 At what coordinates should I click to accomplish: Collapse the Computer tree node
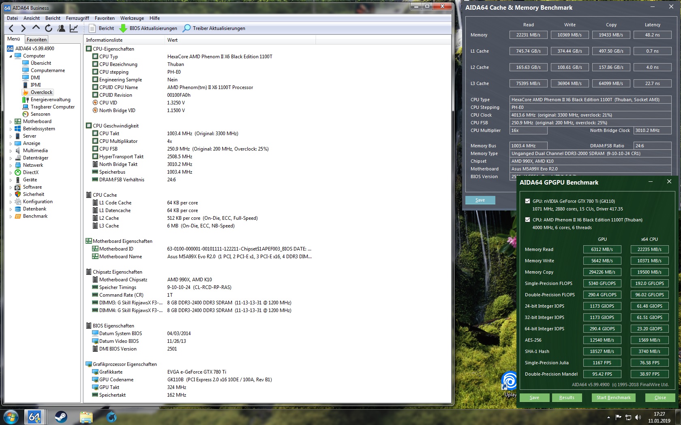(11, 56)
